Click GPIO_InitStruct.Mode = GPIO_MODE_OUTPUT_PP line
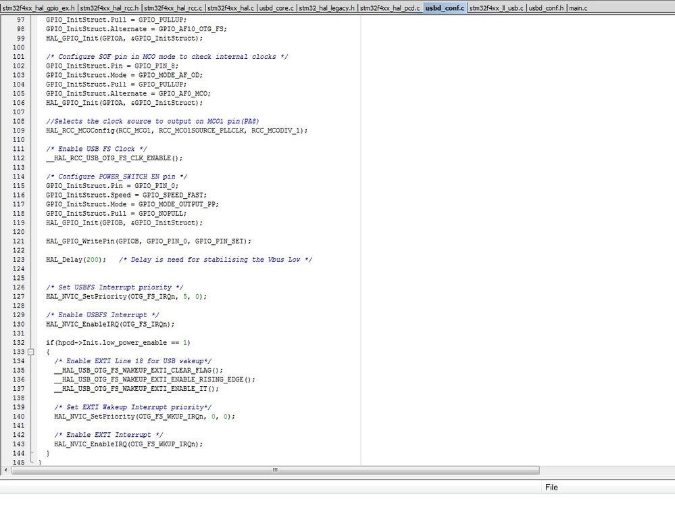The height and width of the screenshot is (516, 675). (132, 204)
